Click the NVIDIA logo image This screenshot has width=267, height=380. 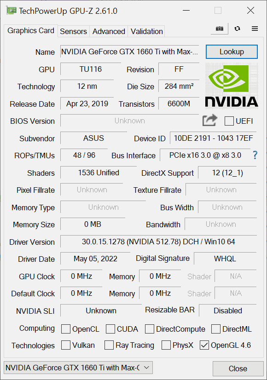[232, 86]
